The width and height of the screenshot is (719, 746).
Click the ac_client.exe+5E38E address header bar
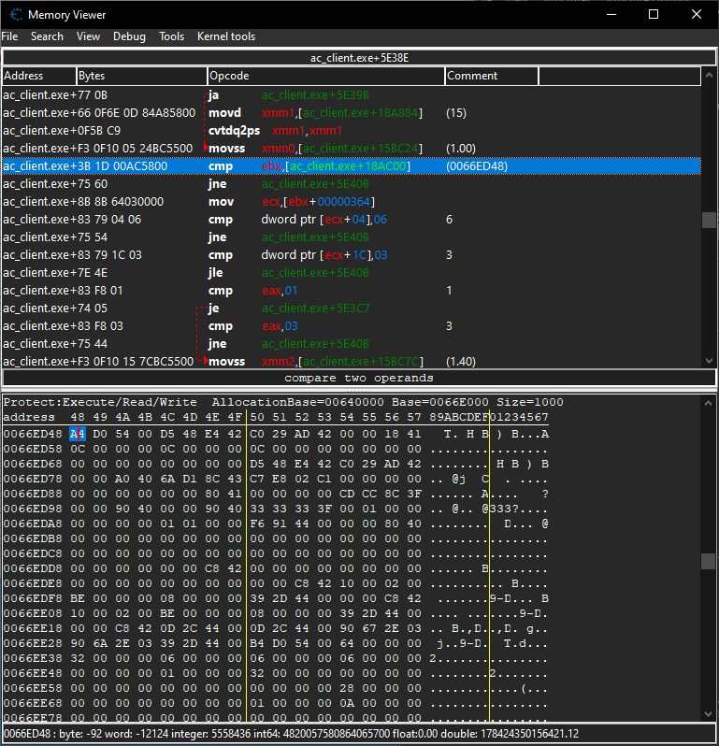pos(359,58)
